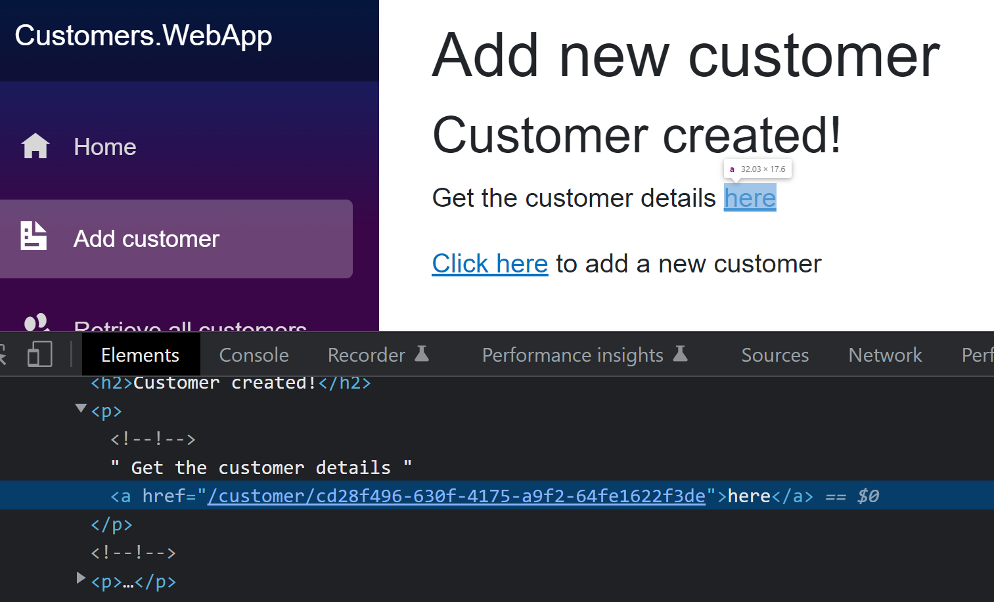Screen dimensions: 994x602
Task: Collapse the expanded <p> node in DOM tree
Action: (x=81, y=409)
